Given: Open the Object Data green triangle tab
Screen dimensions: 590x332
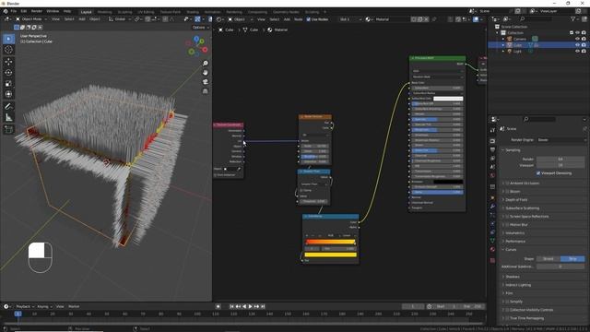Looking at the screenshot, I should pyautogui.click(x=492, y=241).
